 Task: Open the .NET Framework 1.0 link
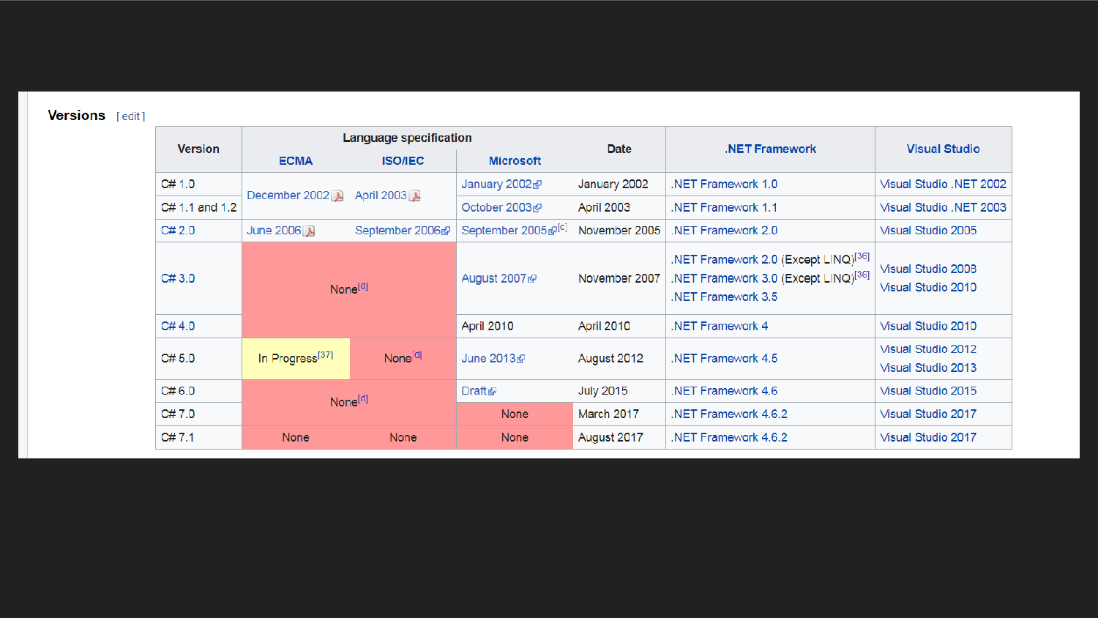(724, 185)
